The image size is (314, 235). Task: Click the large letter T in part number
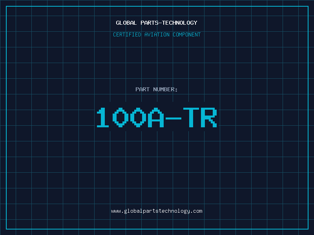[x=191, y=117]
